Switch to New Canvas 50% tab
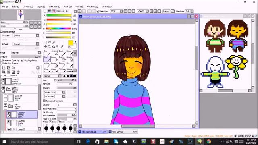This screenshot has height=145, width=258. coord(123,132)
